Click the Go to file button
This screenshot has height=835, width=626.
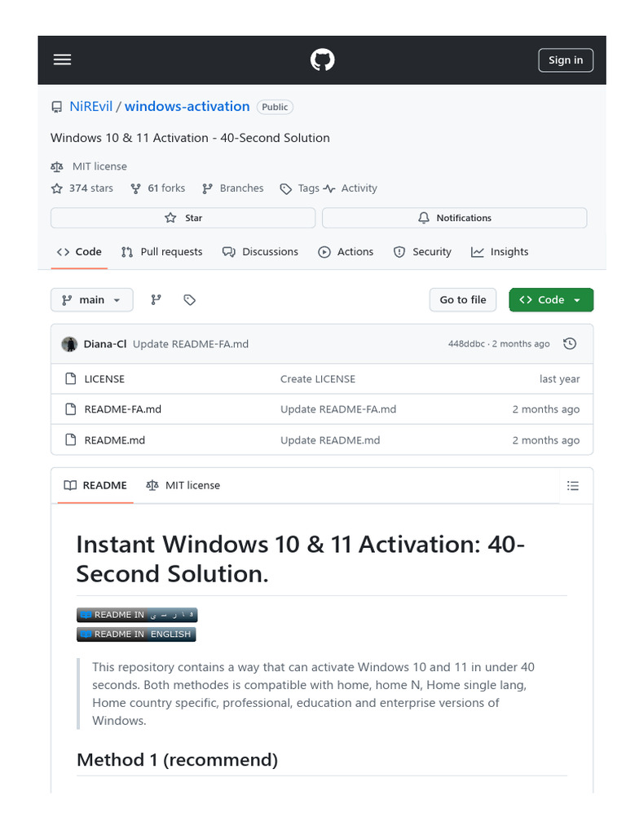[x=463, y=300]
